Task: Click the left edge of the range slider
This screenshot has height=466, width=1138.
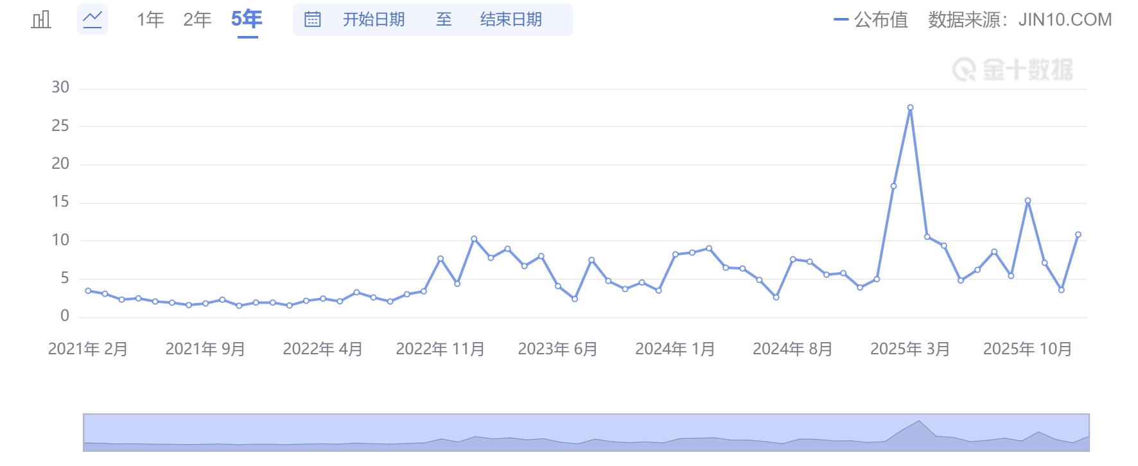Action: 84,433
